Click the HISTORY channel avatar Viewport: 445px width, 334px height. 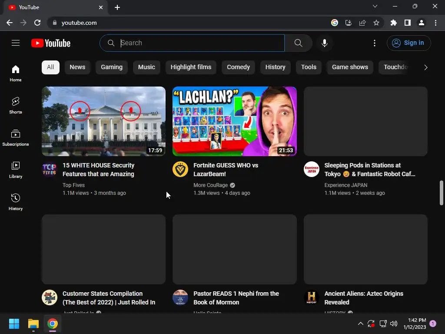click(311, 297)
